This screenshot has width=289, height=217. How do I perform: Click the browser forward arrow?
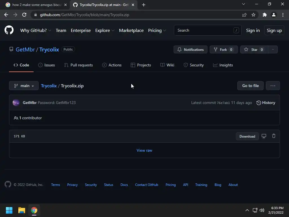click(15, 15)
